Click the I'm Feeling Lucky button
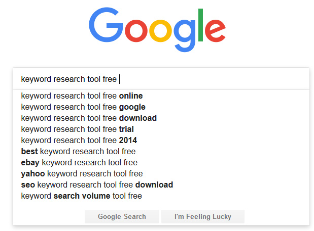 (x=202, y=217)
